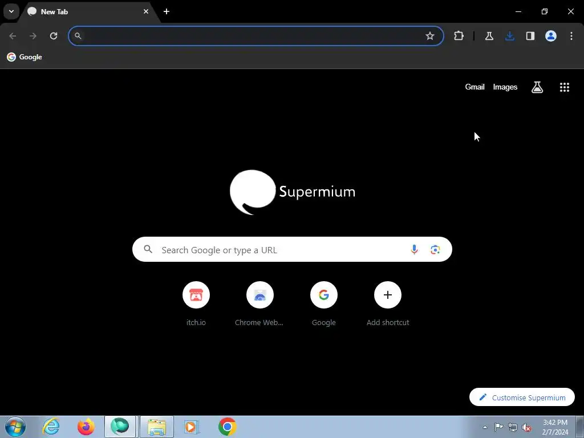The image size is (584, 438).
Task: Select Supermium taskbar button
Action: pos(120,427)
